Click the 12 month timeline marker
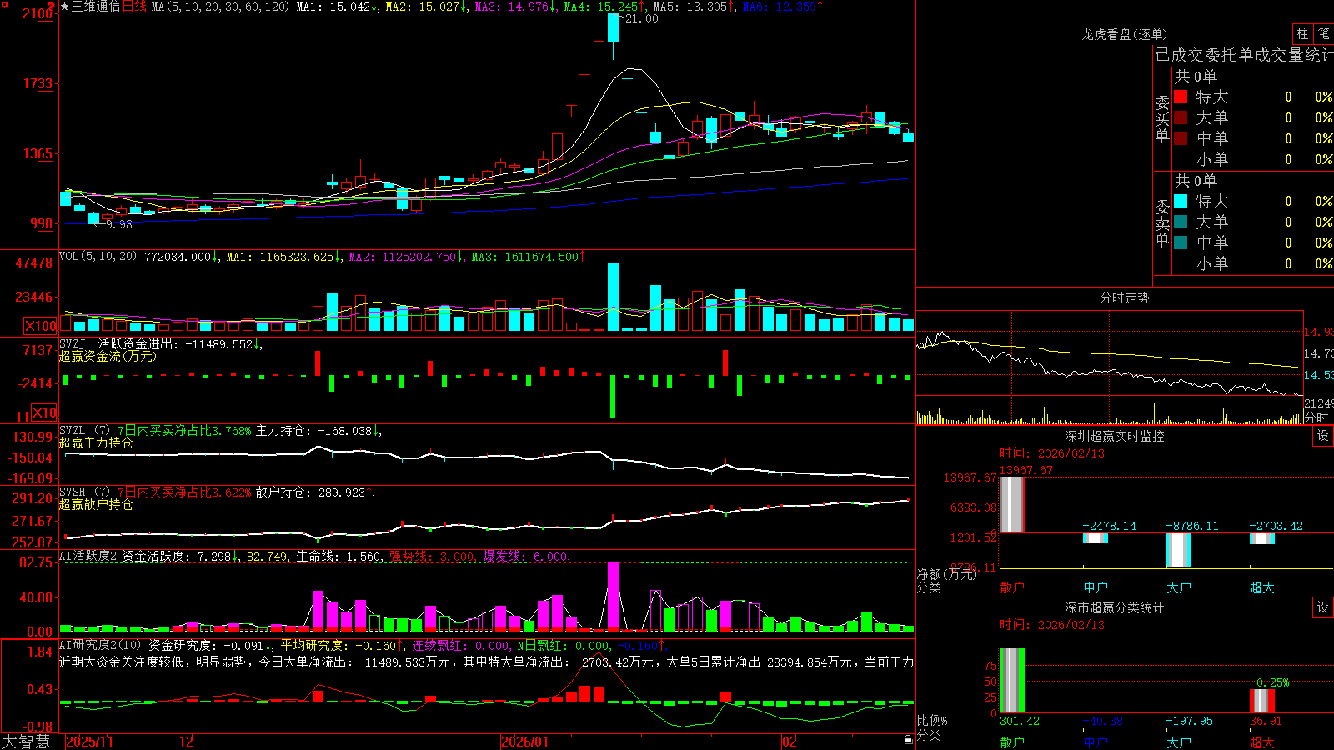This screenshot has height=750, width=1334. click(x=187, y=742)
